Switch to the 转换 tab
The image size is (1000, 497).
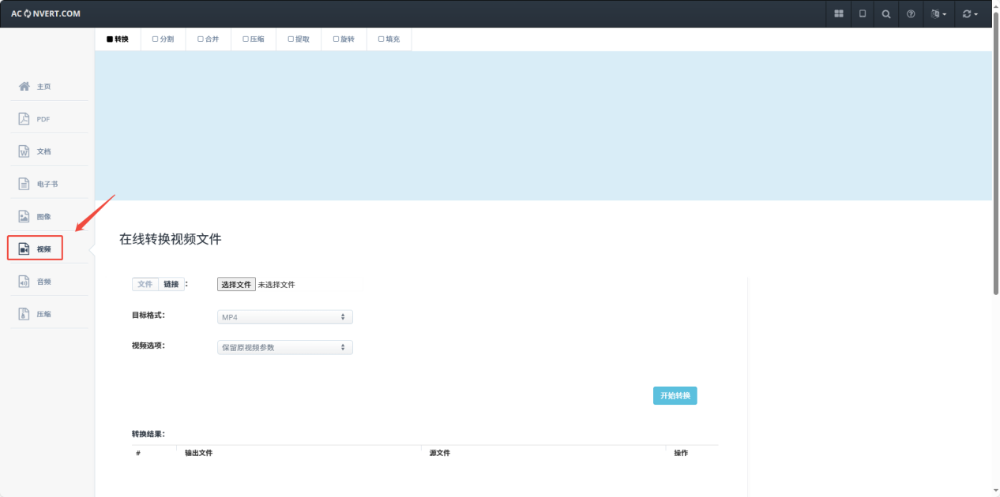(x=118, y=39)
